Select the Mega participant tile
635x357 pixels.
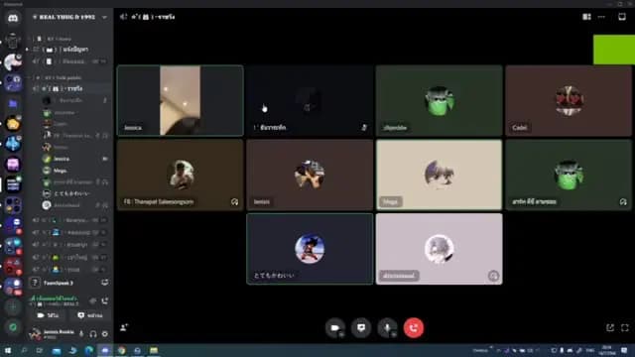point(439,175)
